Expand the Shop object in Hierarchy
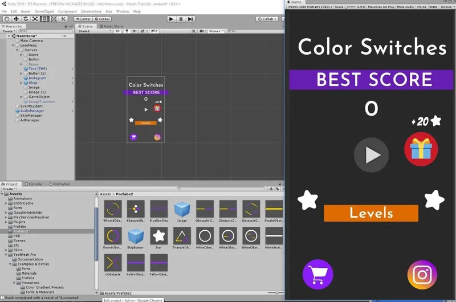 coord(21,83)
